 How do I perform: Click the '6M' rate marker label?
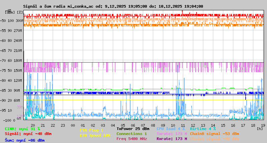[x=19, y=118]
